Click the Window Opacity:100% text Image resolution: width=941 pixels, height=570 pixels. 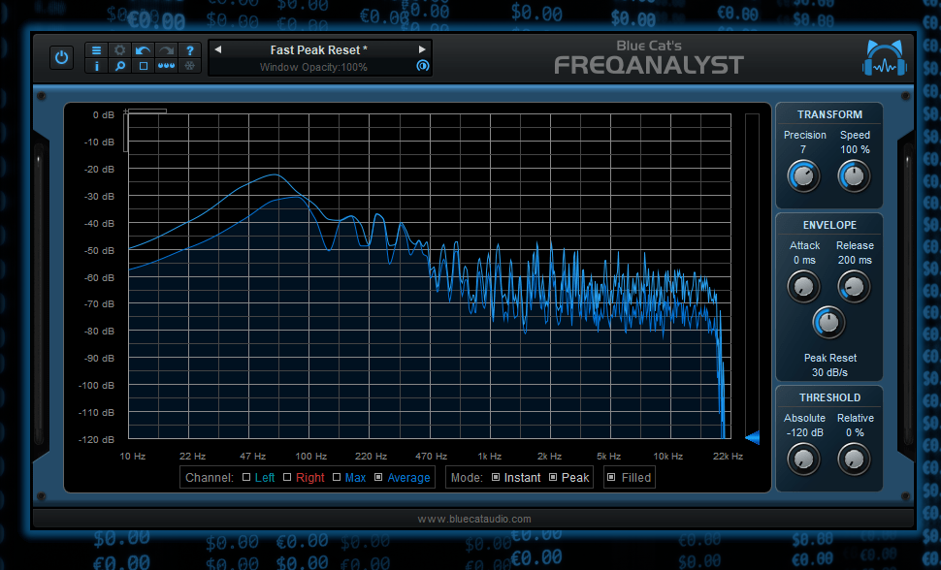point(313,67)
